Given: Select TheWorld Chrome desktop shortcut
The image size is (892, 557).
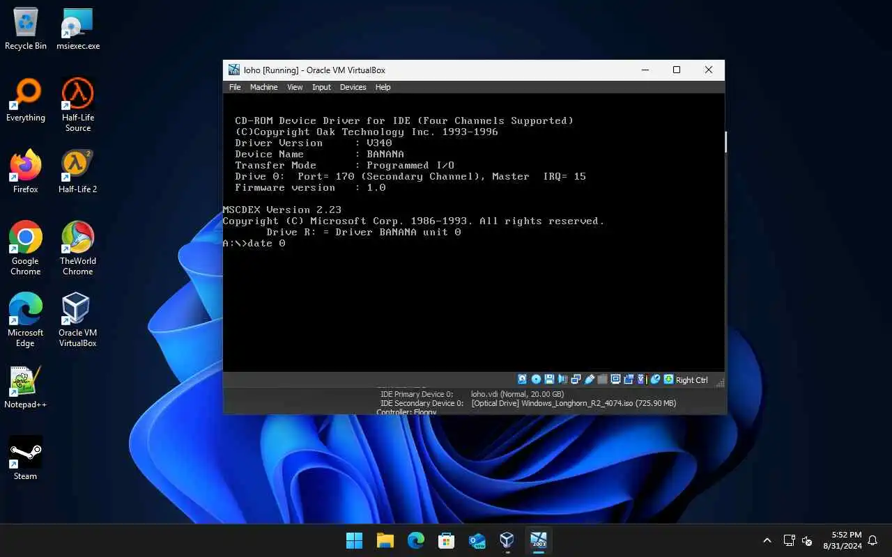Looking at the screenshot, I should point(78,249).
